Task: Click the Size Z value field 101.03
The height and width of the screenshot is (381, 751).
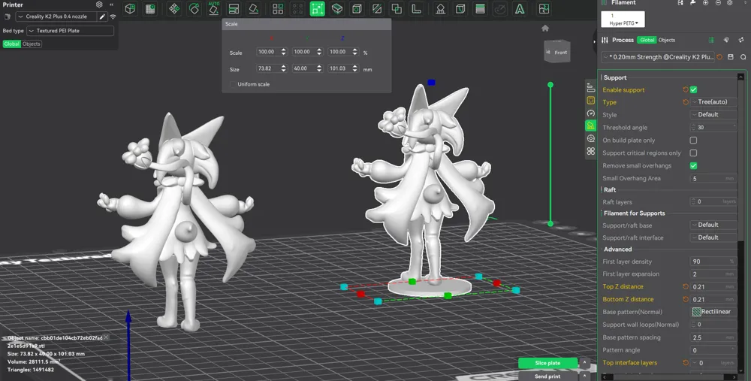Action: (x=339, y=68)
